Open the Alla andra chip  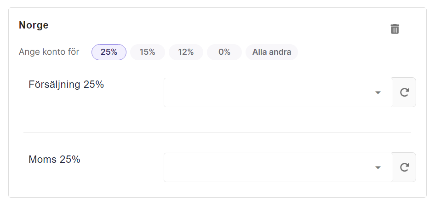click(272, 52)
